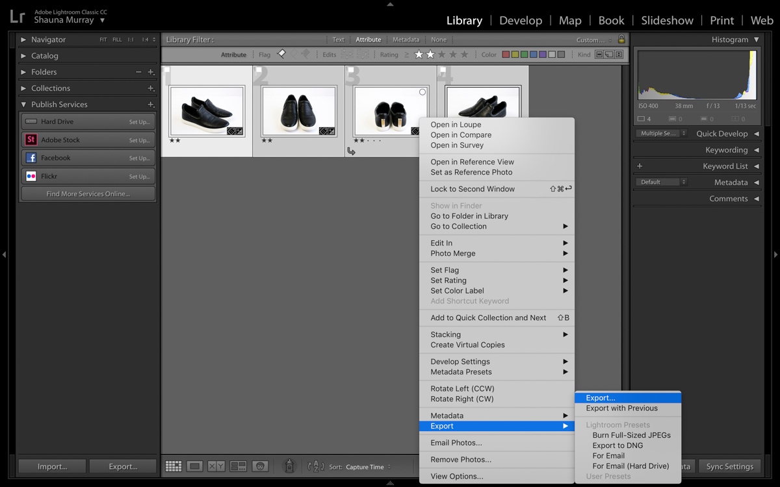
Task: Toggle the flagged photos filter
Action: point(281,55)
